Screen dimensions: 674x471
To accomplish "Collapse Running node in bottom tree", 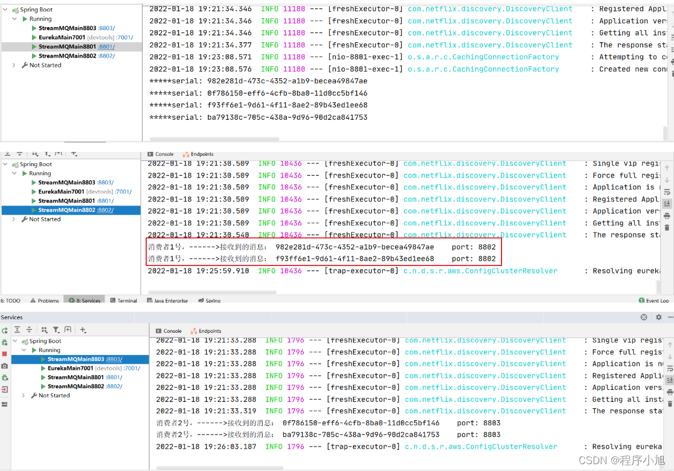I will point(24,350).
